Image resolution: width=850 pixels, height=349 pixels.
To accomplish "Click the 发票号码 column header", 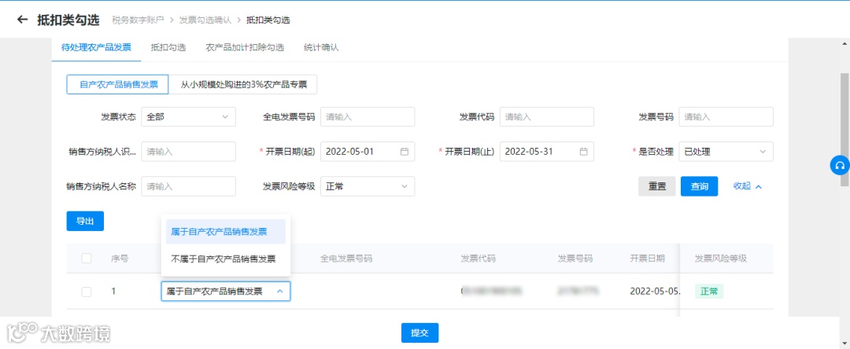I will point(575,259).
